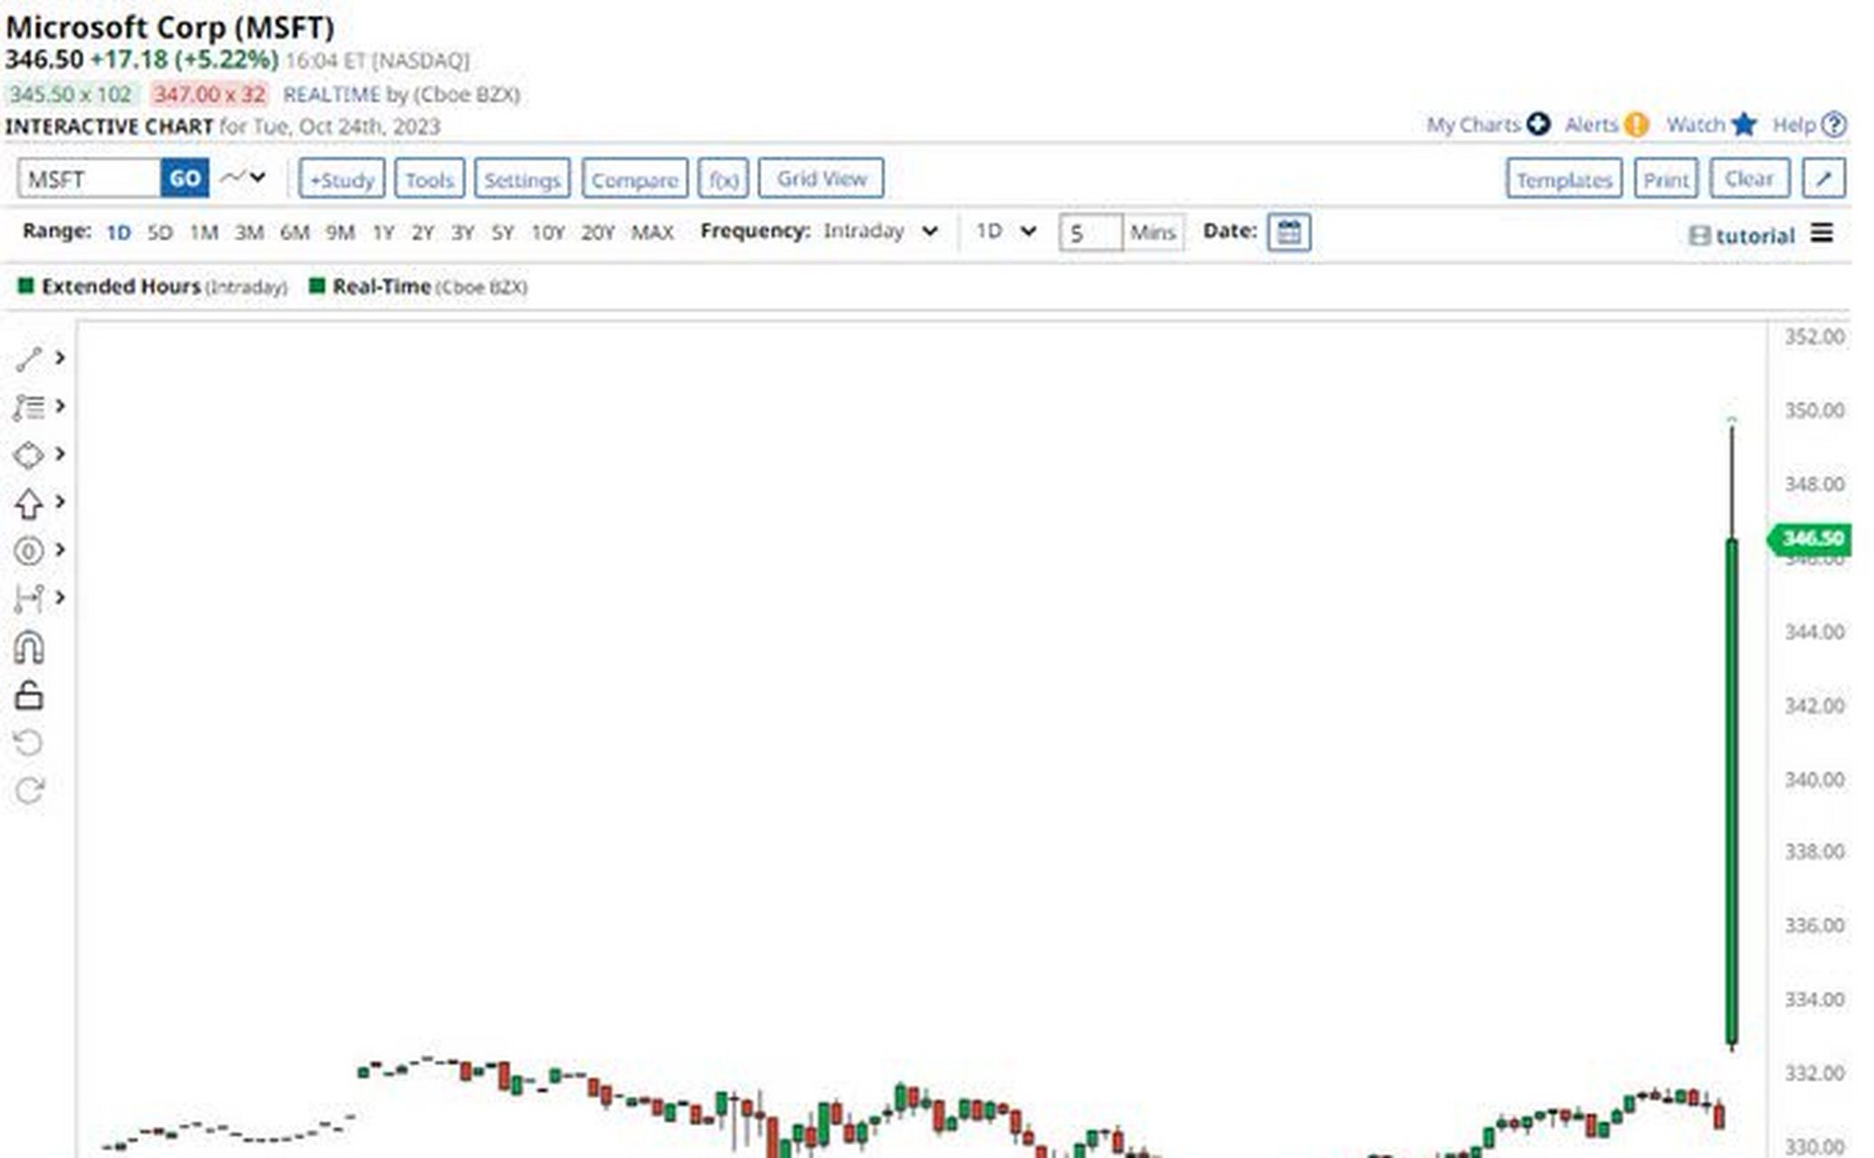
Task: Open the hamburger chart menu
Action: coord(1822,233)
